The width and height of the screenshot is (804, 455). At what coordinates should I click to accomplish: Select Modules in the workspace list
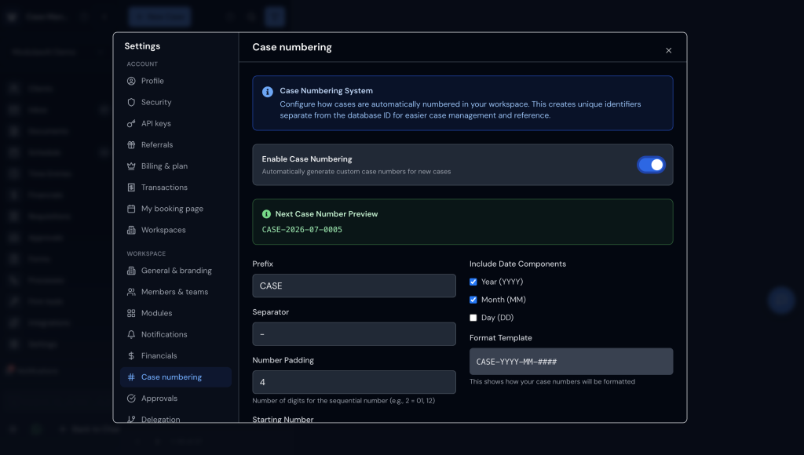tap(176, 313)
